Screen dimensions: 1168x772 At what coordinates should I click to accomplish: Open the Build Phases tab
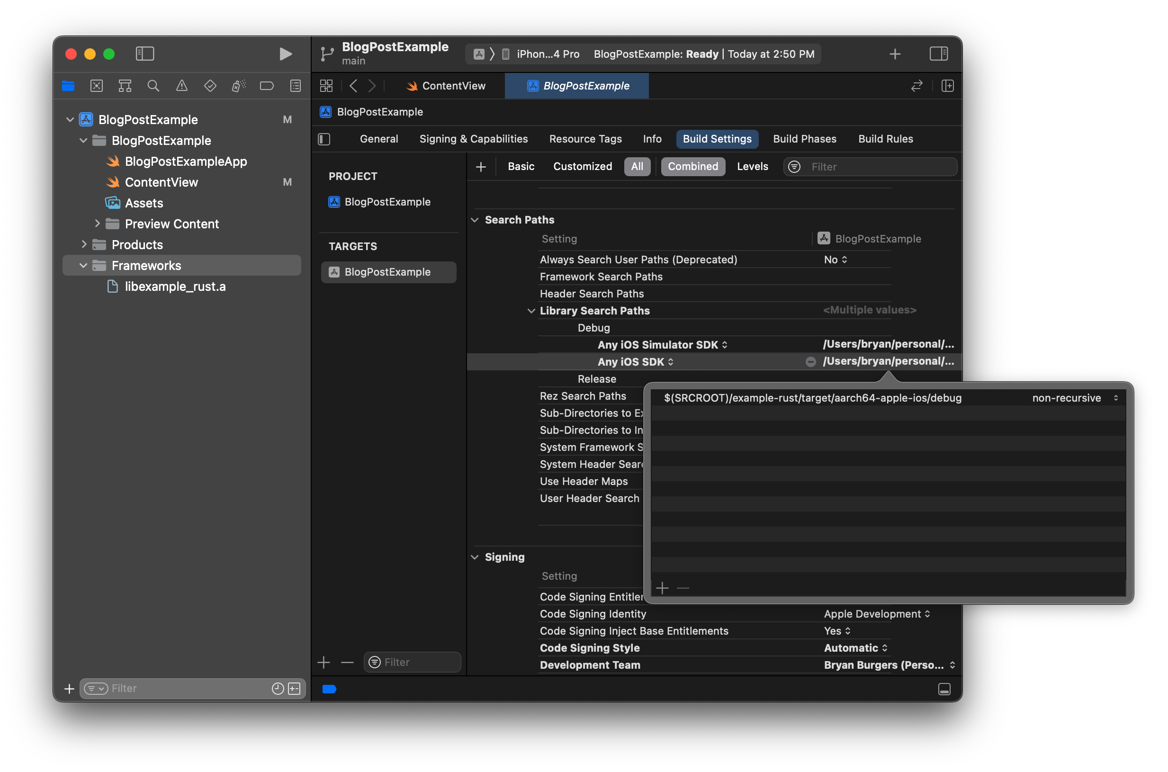coord(804,139)
